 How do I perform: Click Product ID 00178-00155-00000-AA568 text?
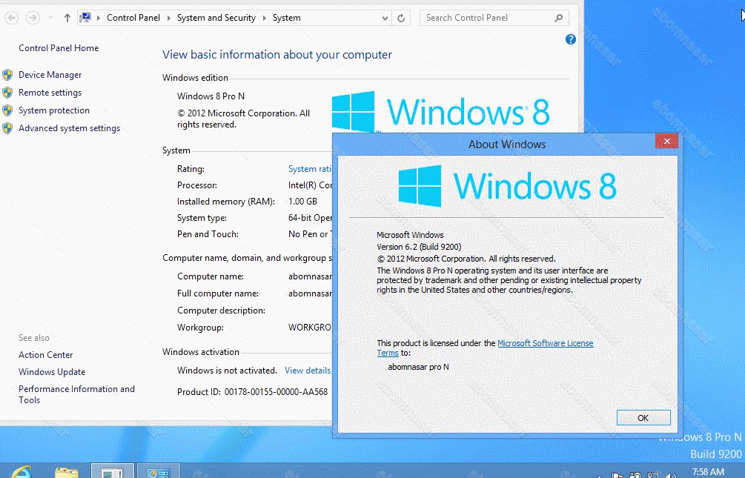(252, 392)
